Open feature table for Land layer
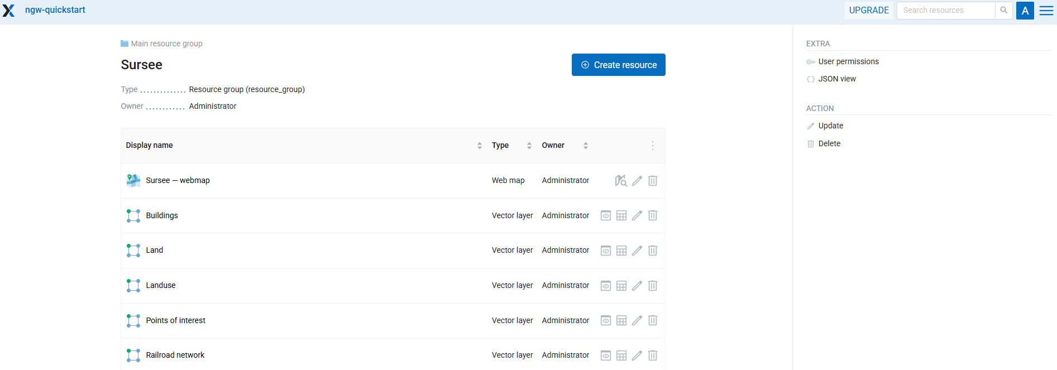 (x=621, y=251)
